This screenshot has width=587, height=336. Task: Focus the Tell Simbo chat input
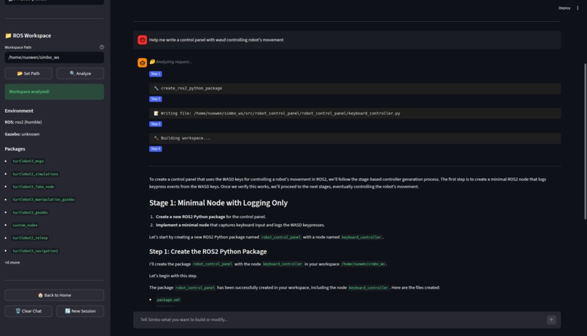click(341, 319)
